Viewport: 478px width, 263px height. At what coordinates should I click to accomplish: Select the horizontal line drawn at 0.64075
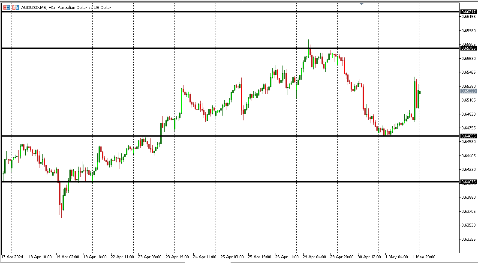pyautogui.click(x=231, y=182)
